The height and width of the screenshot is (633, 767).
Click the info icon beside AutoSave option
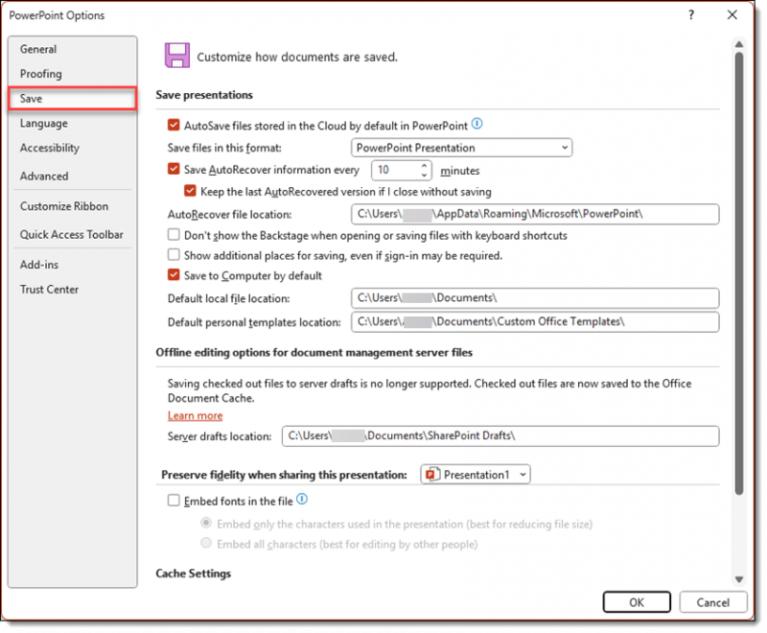point(476,124)
